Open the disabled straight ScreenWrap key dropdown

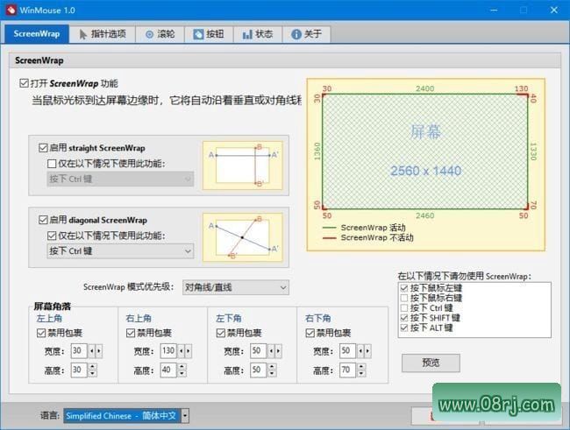click(x=120, y=179)
